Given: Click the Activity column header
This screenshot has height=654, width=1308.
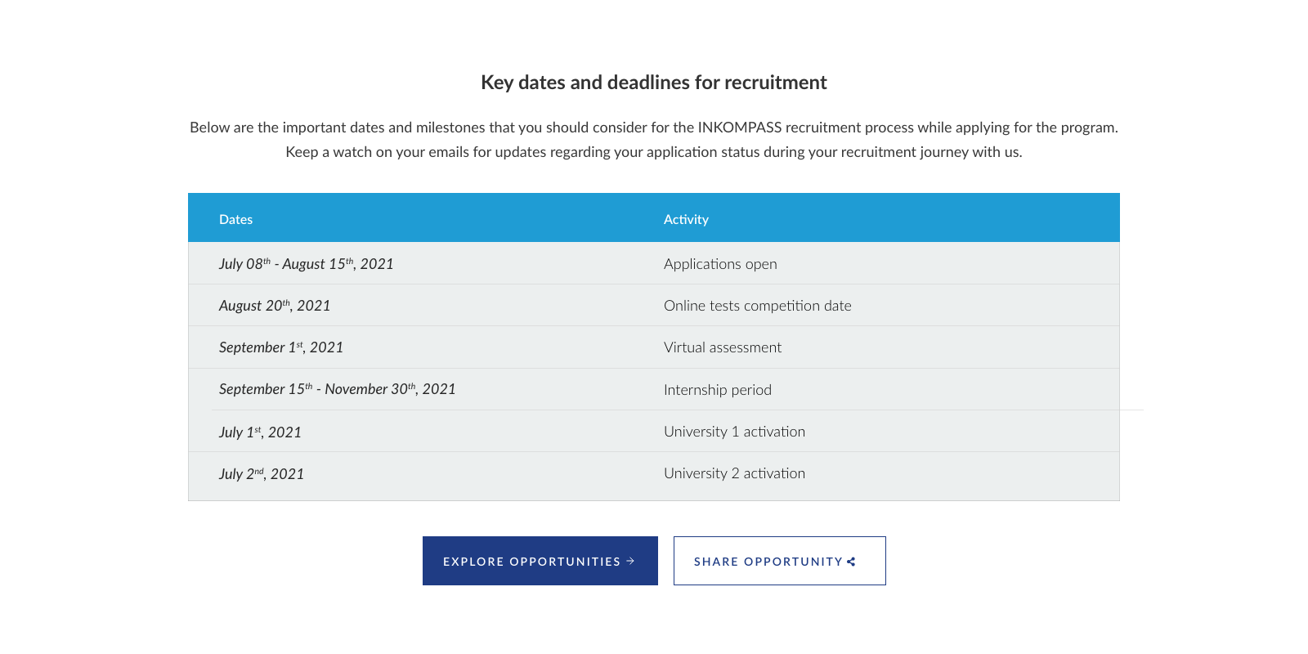Looking at the screenshot, I should click(x=686, y=219).
